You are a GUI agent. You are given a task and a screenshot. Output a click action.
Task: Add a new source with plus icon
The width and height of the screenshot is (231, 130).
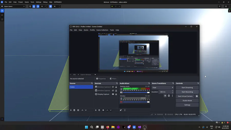(96, 110)
